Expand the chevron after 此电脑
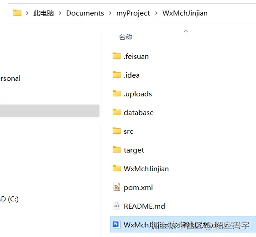This screenshot has height=237, width=256. click(60, 13)
